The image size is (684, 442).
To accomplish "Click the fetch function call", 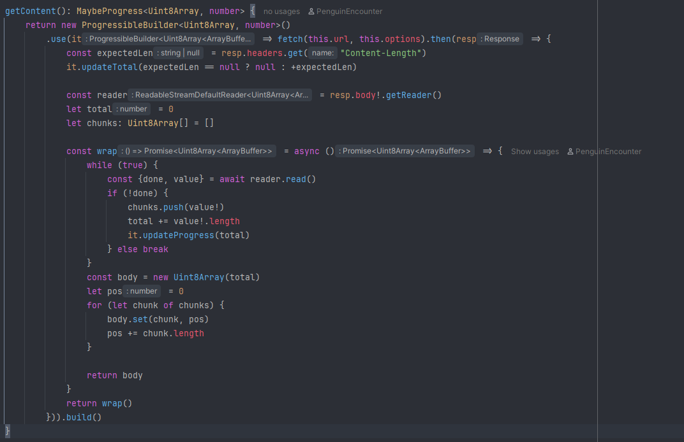I will [x=290, y=39].
